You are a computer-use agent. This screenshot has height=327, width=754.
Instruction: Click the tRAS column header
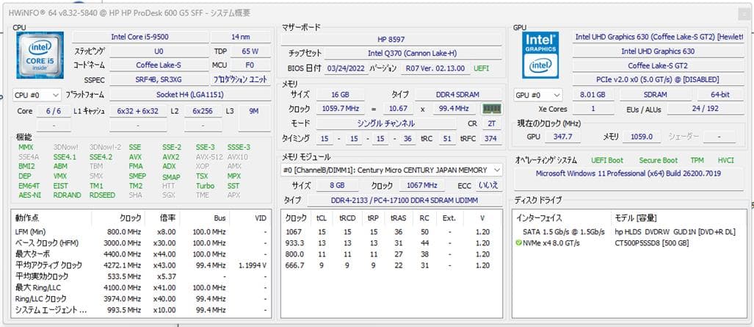coord(399,218)
